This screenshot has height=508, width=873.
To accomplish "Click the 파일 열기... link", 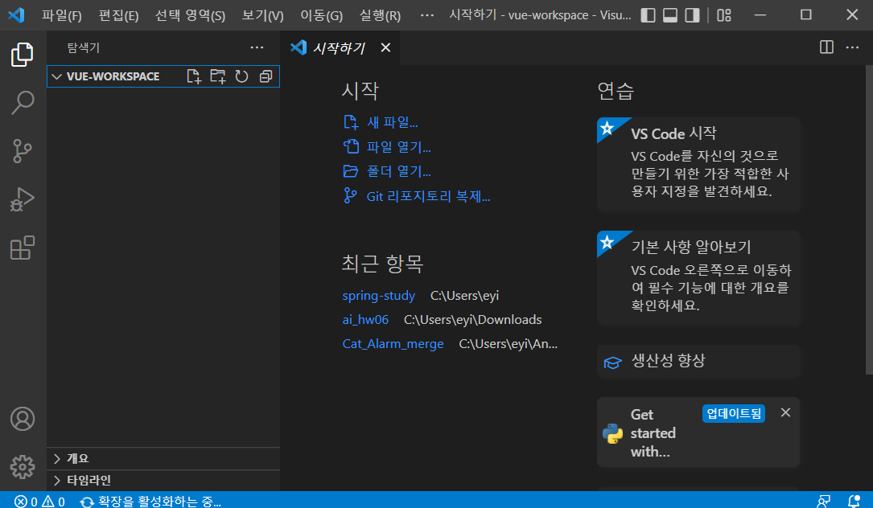I will (x=387, y=147).
